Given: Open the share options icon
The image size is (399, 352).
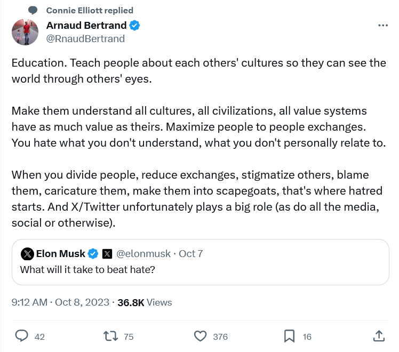Looking at the screenshot, I should (x=378, y=336).
